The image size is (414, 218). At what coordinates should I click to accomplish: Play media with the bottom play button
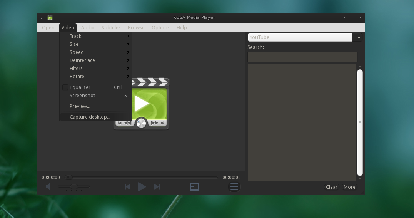tap(142, 187)
